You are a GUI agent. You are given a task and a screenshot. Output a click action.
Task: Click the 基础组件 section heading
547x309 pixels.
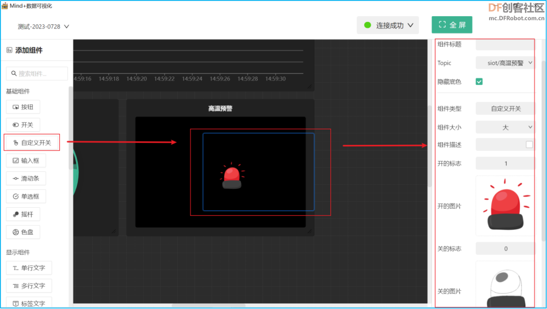click(18, 91)
